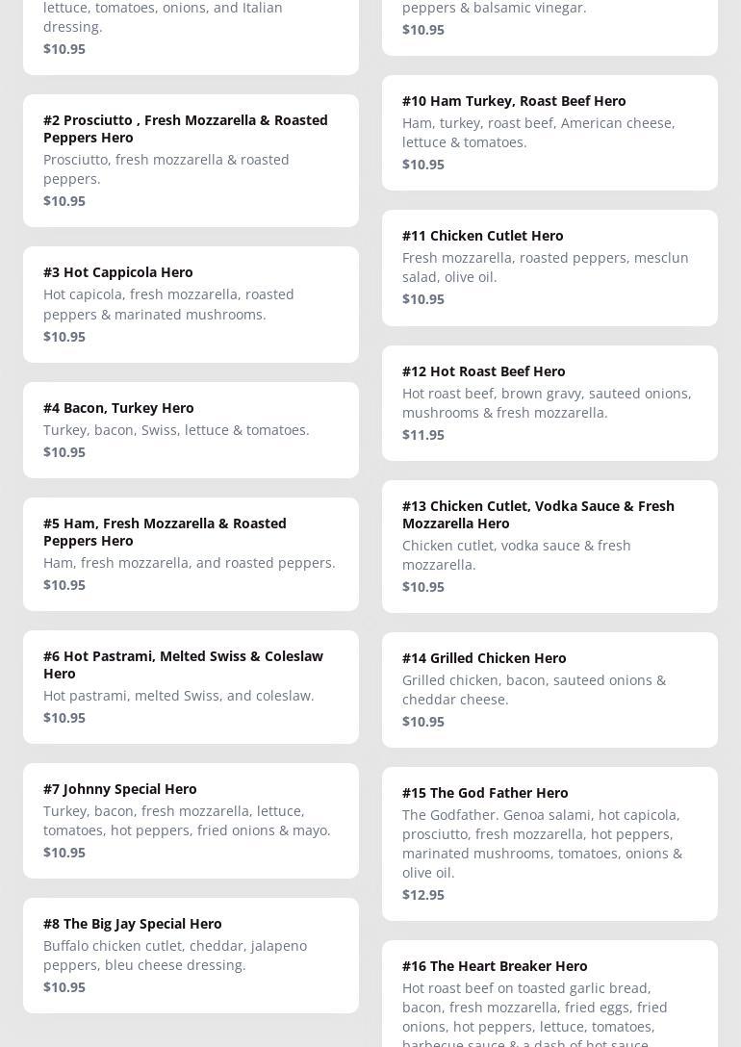741x1047 pixels.
Task: Select #2 Prosciutto, Fresh Mozzarella & Roasted Peppers Hero
Action: (x=185, y=128)
